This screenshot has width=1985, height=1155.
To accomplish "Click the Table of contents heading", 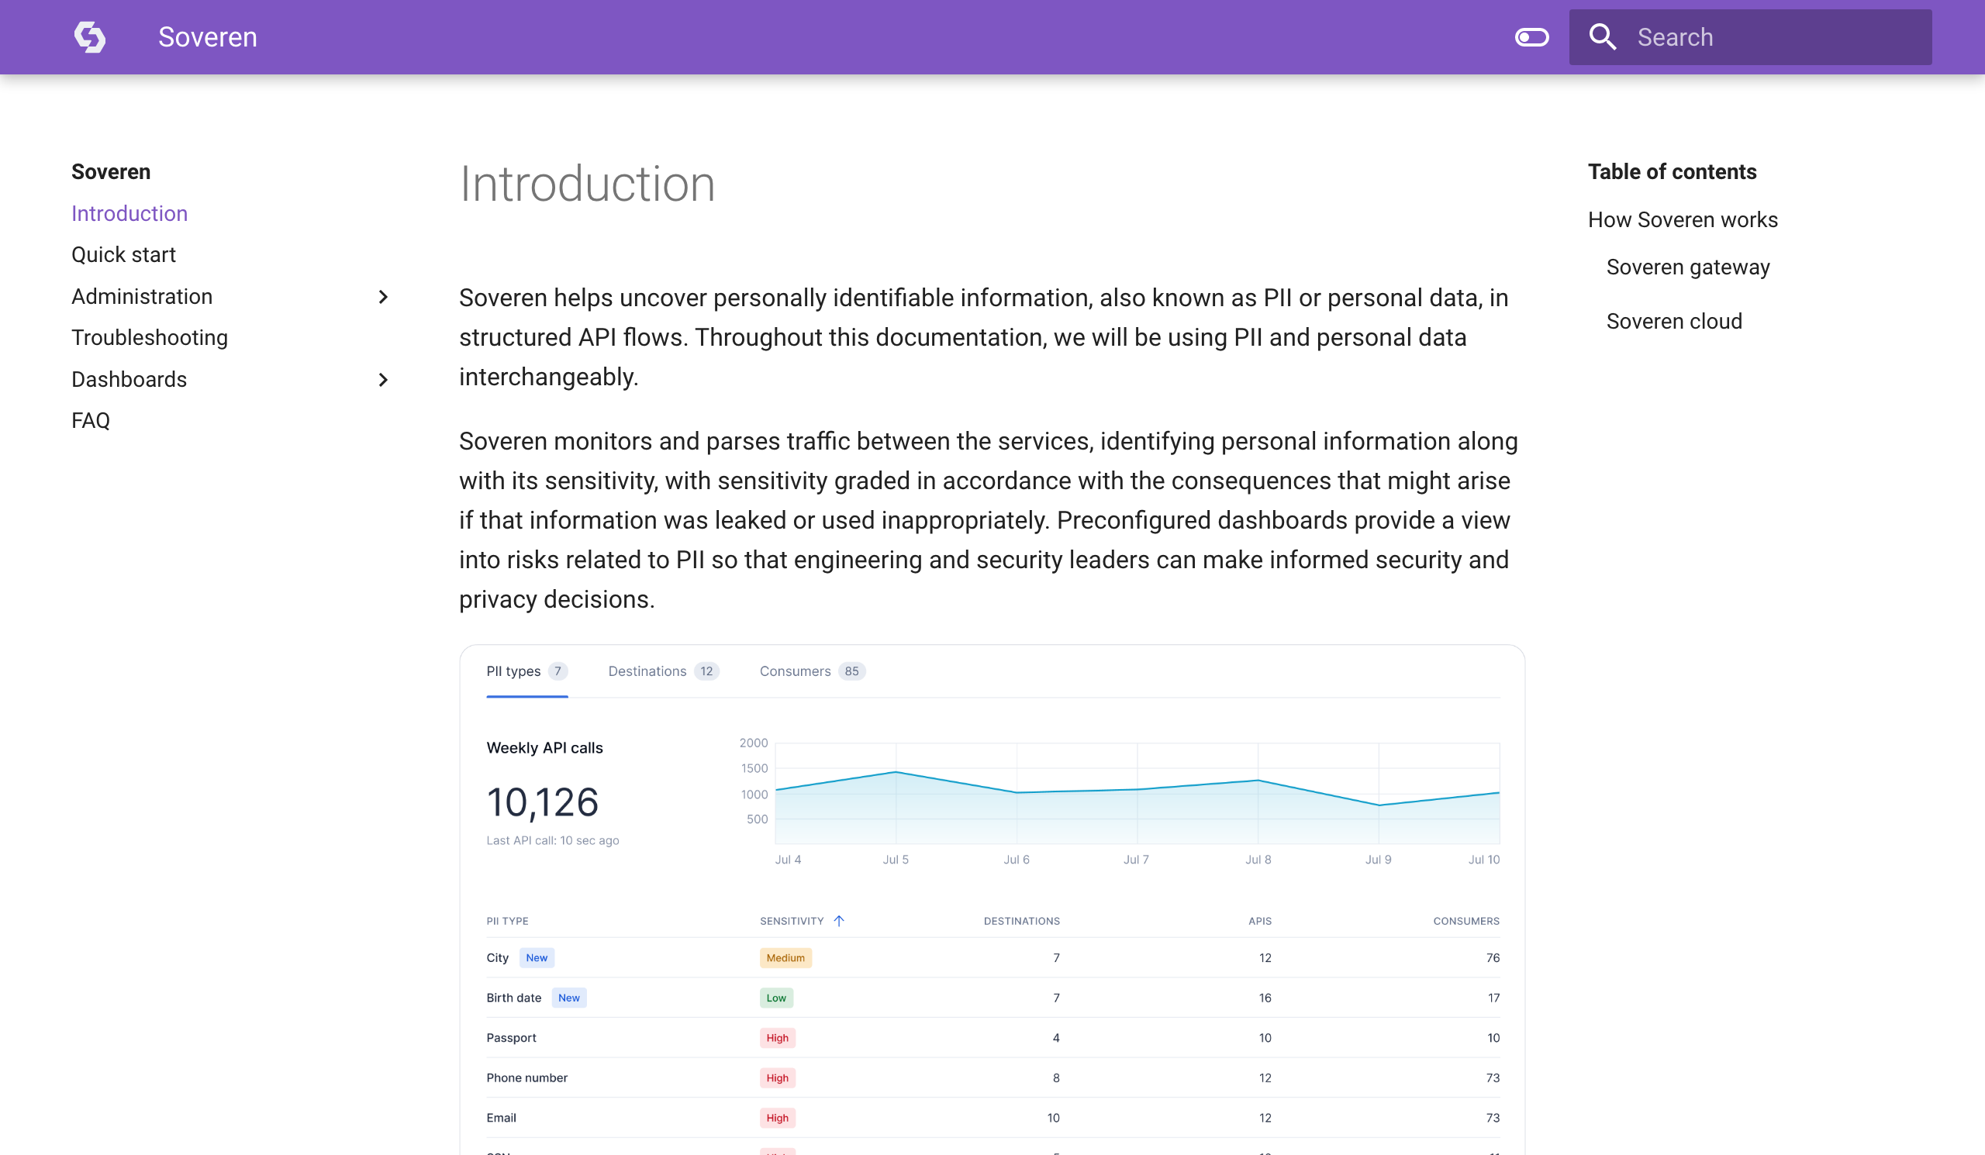I will (x=1672, y=171).
